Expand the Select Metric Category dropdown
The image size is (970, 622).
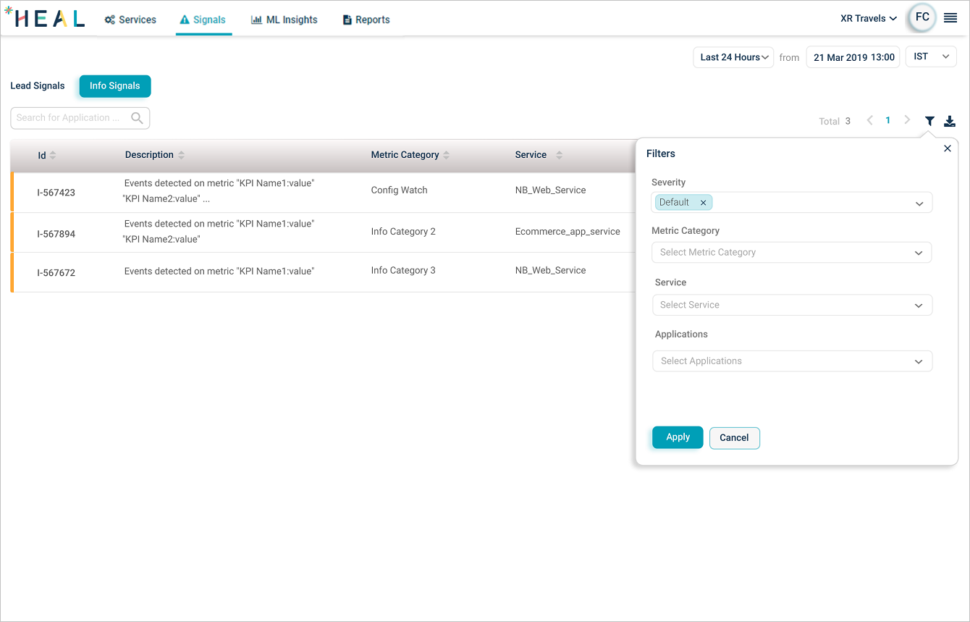792,252
